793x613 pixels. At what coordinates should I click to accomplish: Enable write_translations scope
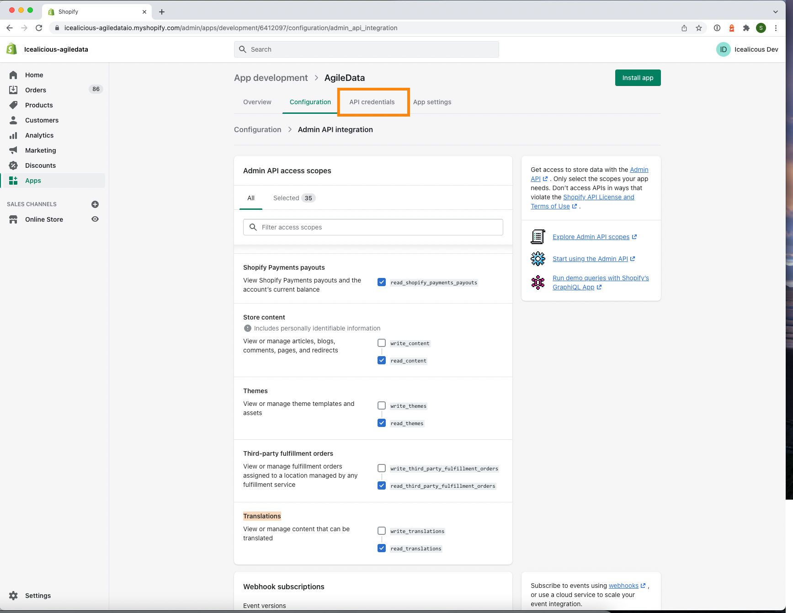click(x=382, y=531)
